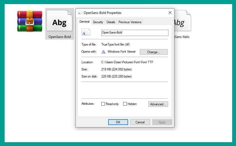Click the 'Type of file:' label
Viewport: 236px width, 146px height.
(89, 44)
